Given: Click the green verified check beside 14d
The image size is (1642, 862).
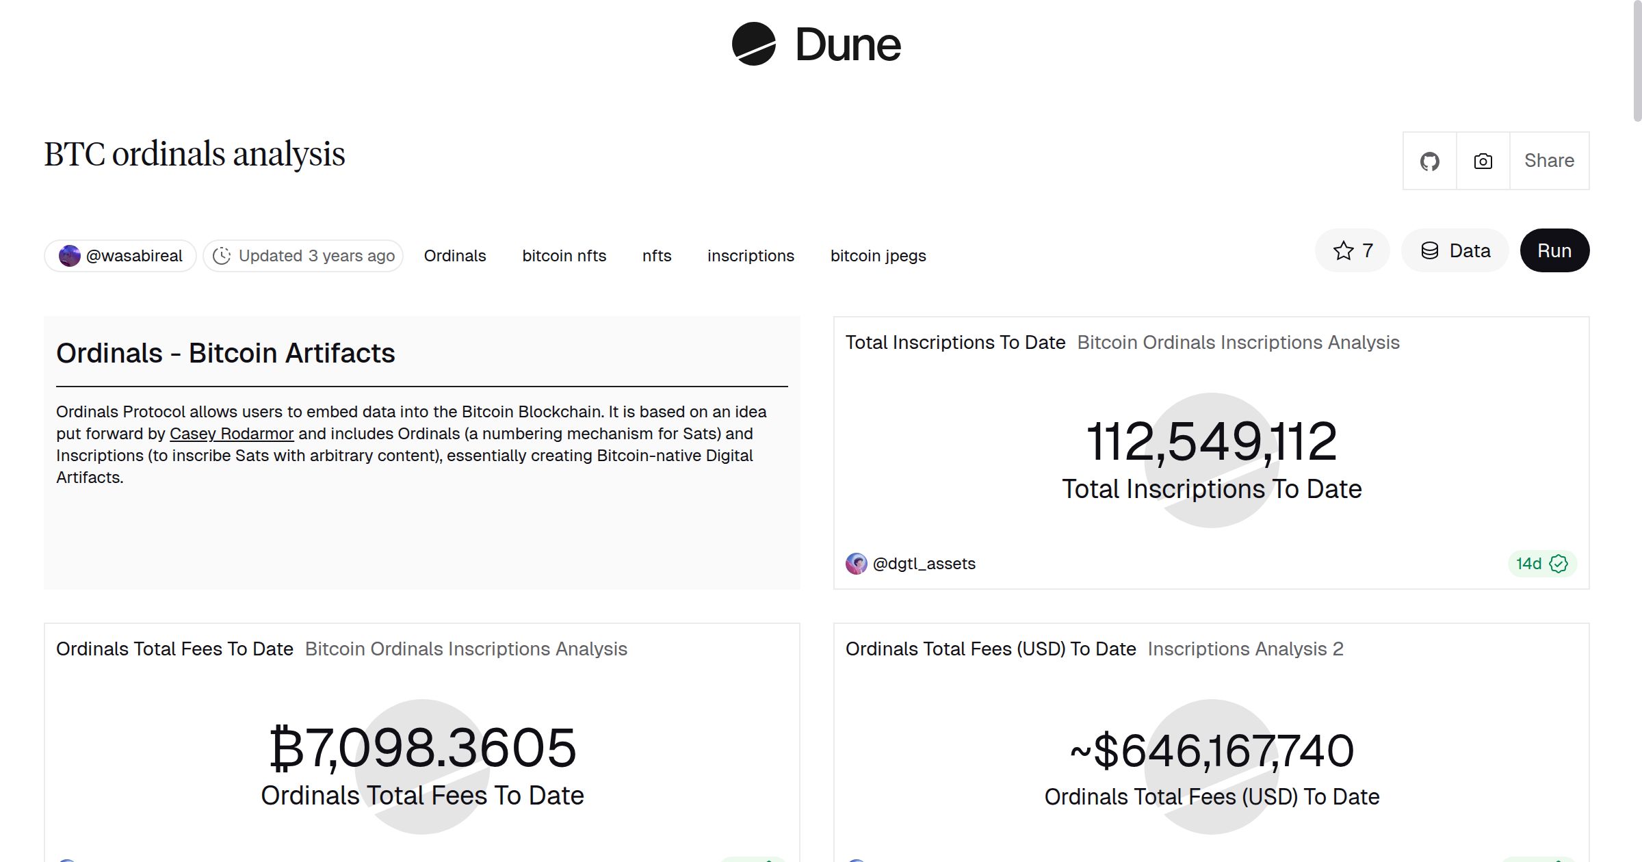Looking at the screenshot, I should tap(1559, 564).
